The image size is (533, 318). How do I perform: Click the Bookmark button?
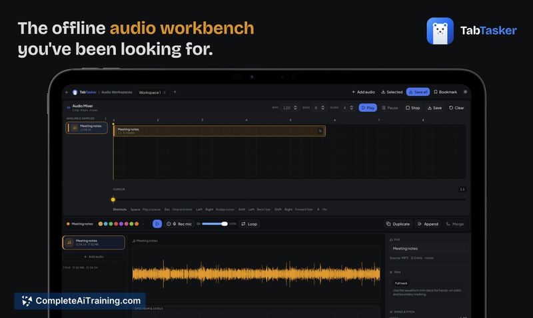pos(445,92)
